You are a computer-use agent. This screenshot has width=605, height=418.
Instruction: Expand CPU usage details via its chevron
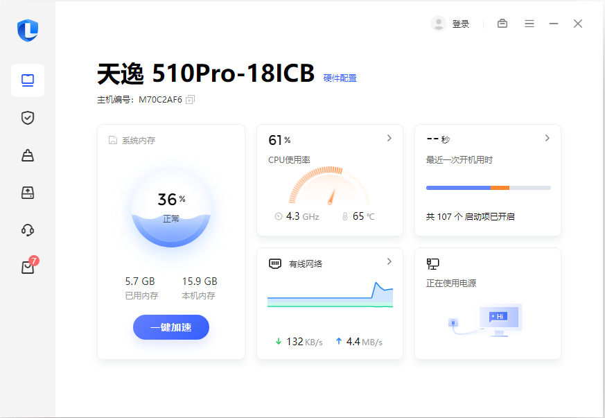pos(389,137)
